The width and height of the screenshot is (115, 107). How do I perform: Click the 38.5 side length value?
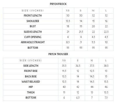point(106,66)
